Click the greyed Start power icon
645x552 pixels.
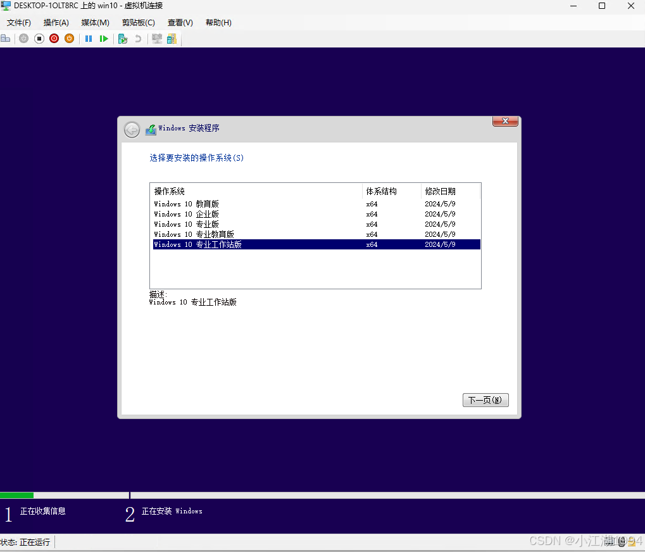[24, 39]
